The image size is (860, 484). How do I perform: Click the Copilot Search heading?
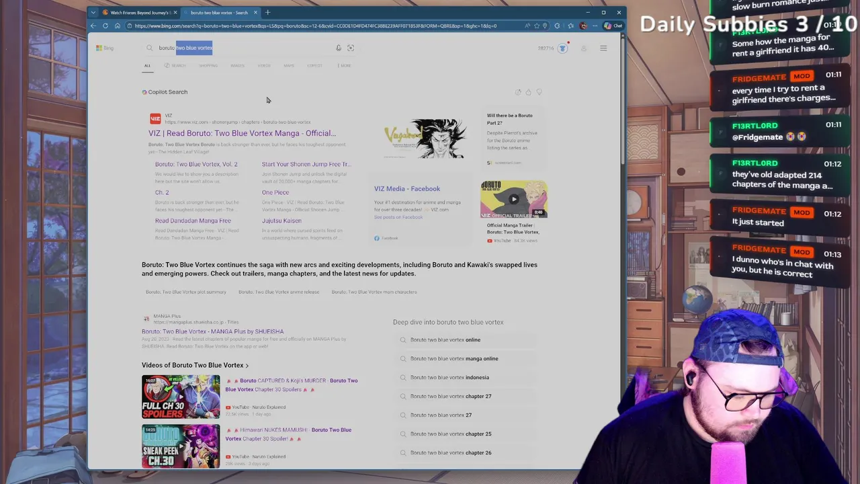[x=165, y=92]
